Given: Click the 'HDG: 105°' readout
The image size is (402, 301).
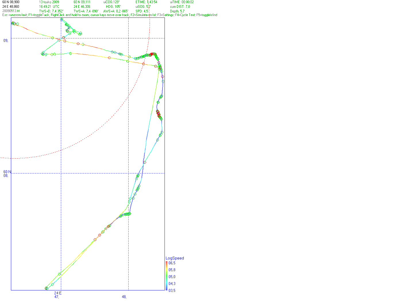Looking at the screenshot, I should 113,7.
